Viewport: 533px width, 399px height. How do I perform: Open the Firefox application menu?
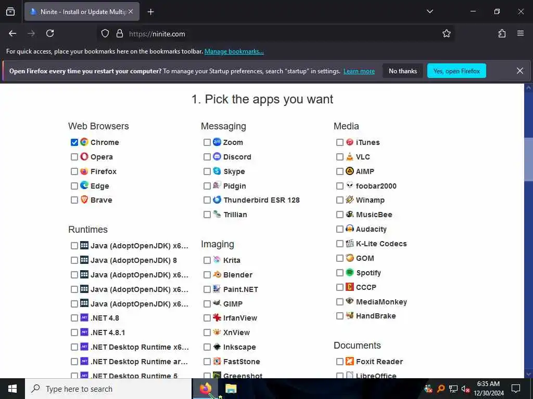click(521, 33)
